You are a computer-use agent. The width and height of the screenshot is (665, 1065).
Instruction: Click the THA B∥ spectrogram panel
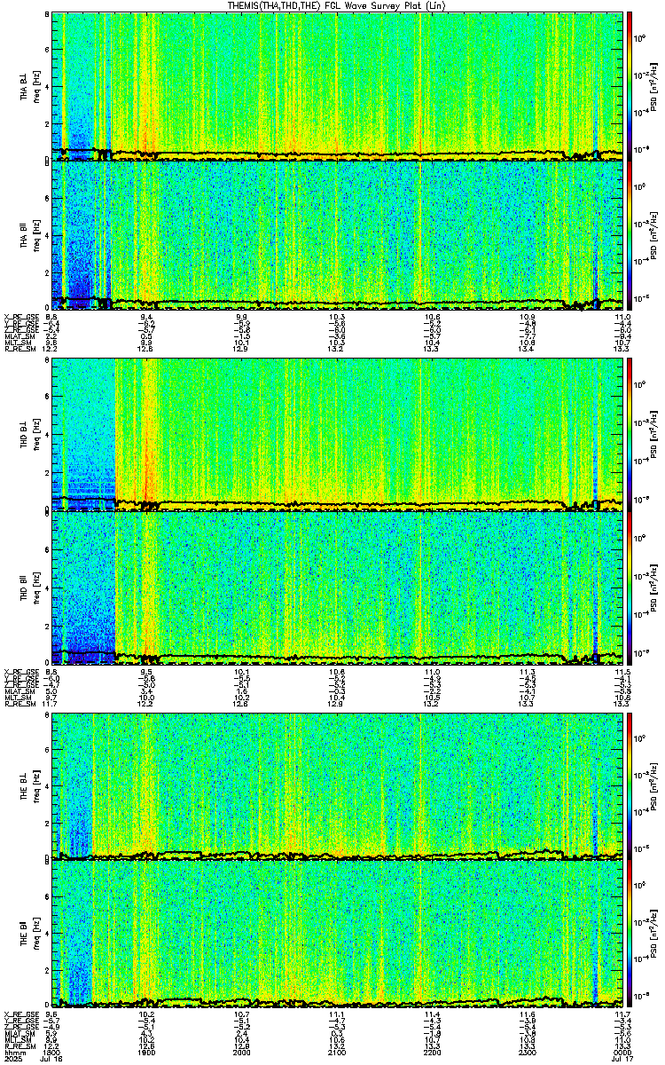click(x=338, y=236)
